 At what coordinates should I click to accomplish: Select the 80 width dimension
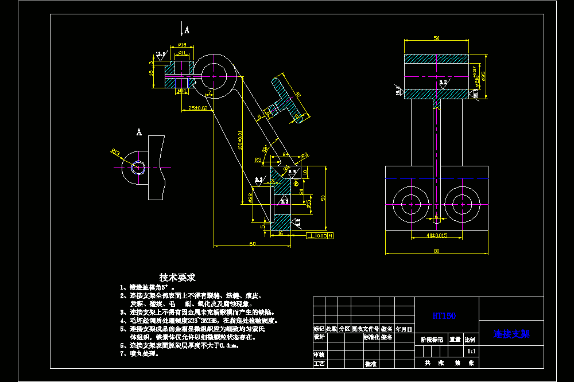coord(436,251)
